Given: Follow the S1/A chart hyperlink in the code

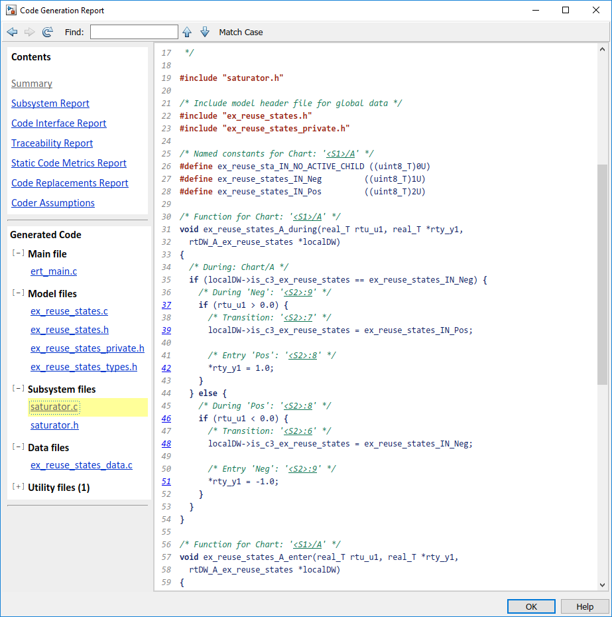Looking at the screenshot, I should click(x=306, y=216).
